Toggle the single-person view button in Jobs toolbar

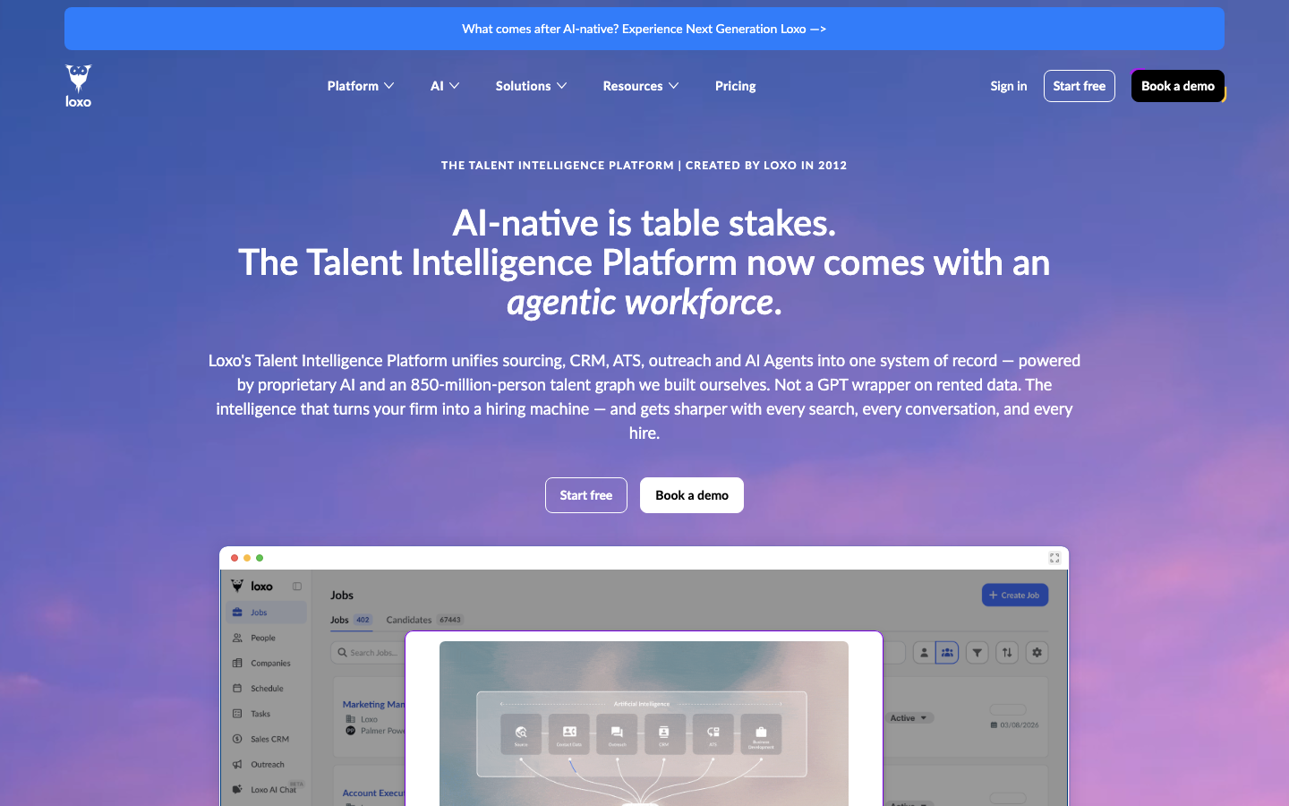[924, 653]
